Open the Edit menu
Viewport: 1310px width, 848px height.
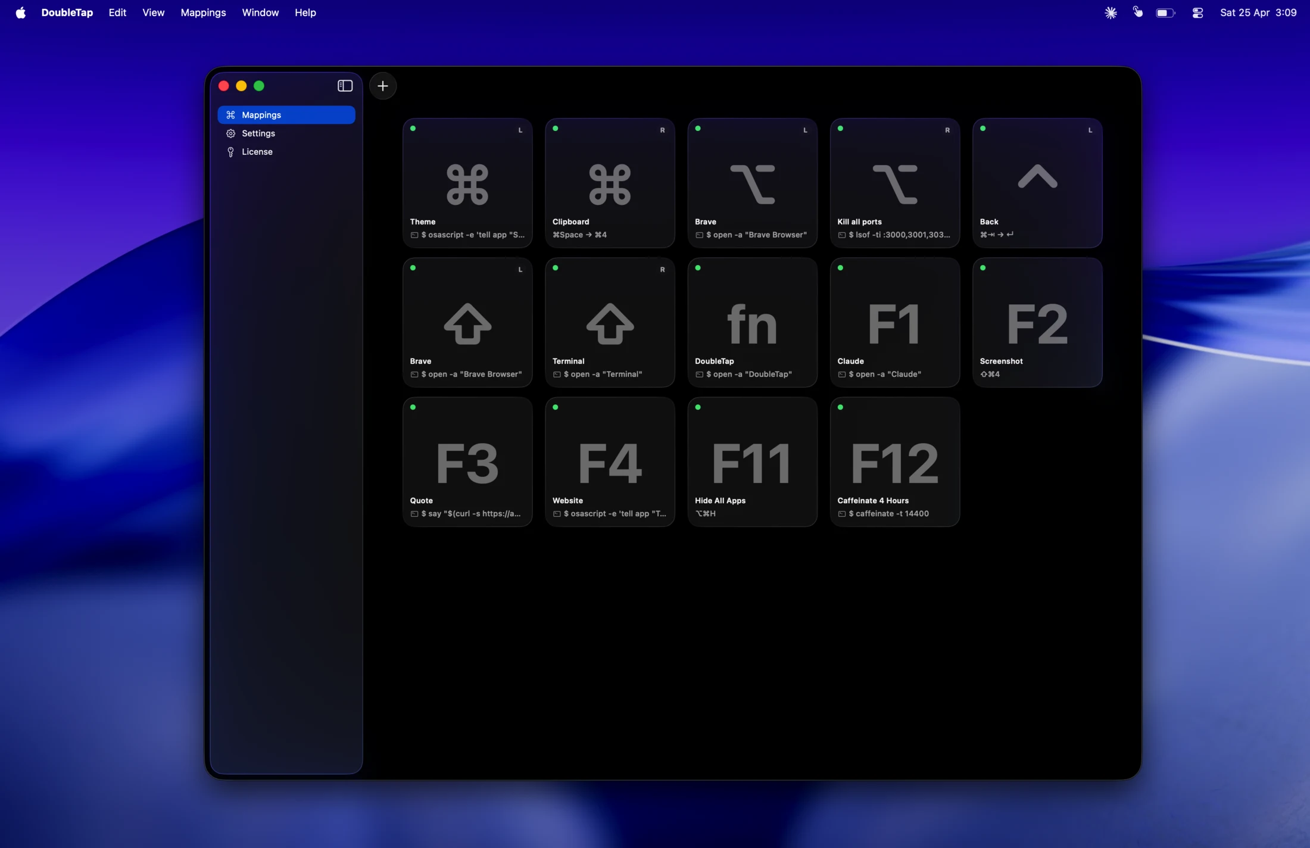(x=117, y=13)
